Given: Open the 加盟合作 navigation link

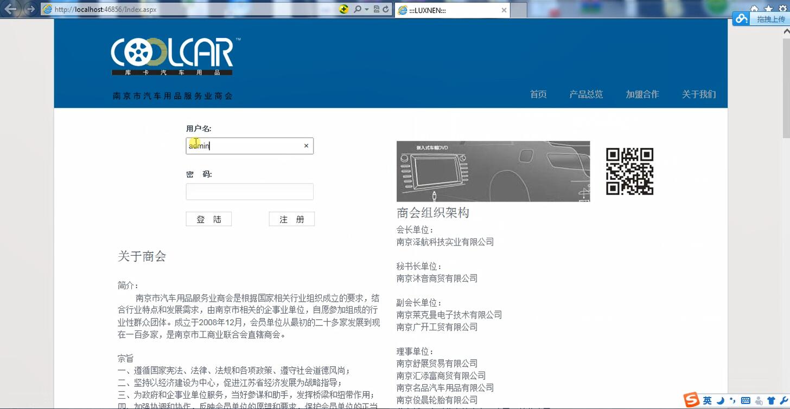Looking at the screenshot, I should [x=642, y=94].
